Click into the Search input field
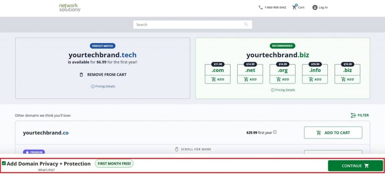Viewport: 385px width, 174px height. 192,24
